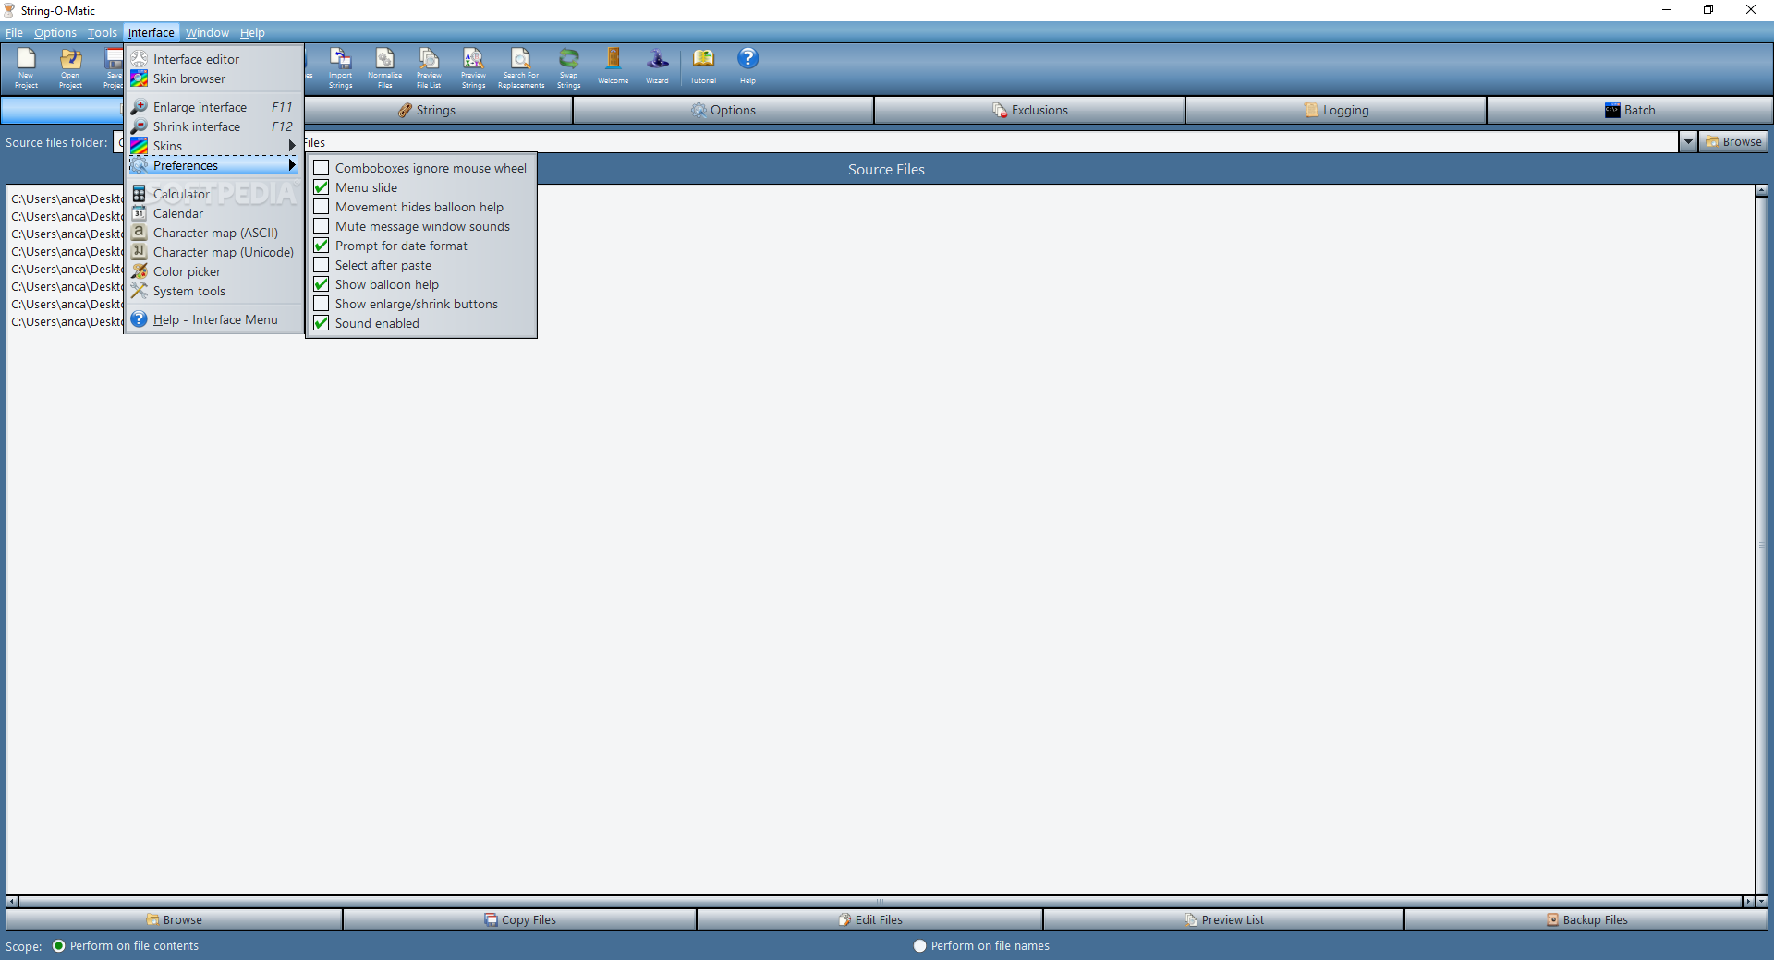Click the Backup Files button
Image resolution: width=1774 pixels, height=960 pixels.
[1586, 919]
